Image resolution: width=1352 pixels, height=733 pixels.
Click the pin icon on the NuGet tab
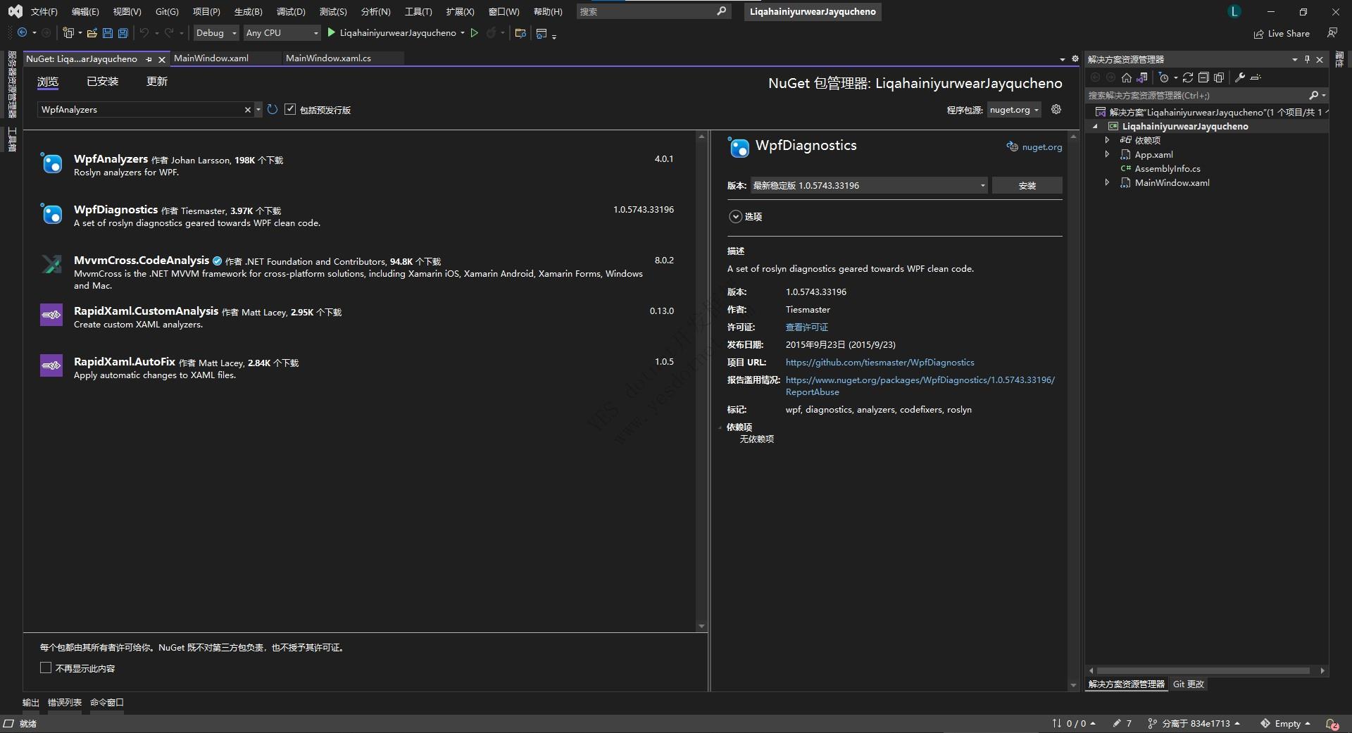pyautogui.click(x=149, y=59)
